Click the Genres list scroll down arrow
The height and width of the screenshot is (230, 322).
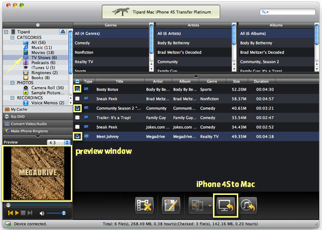click(152, 69)
